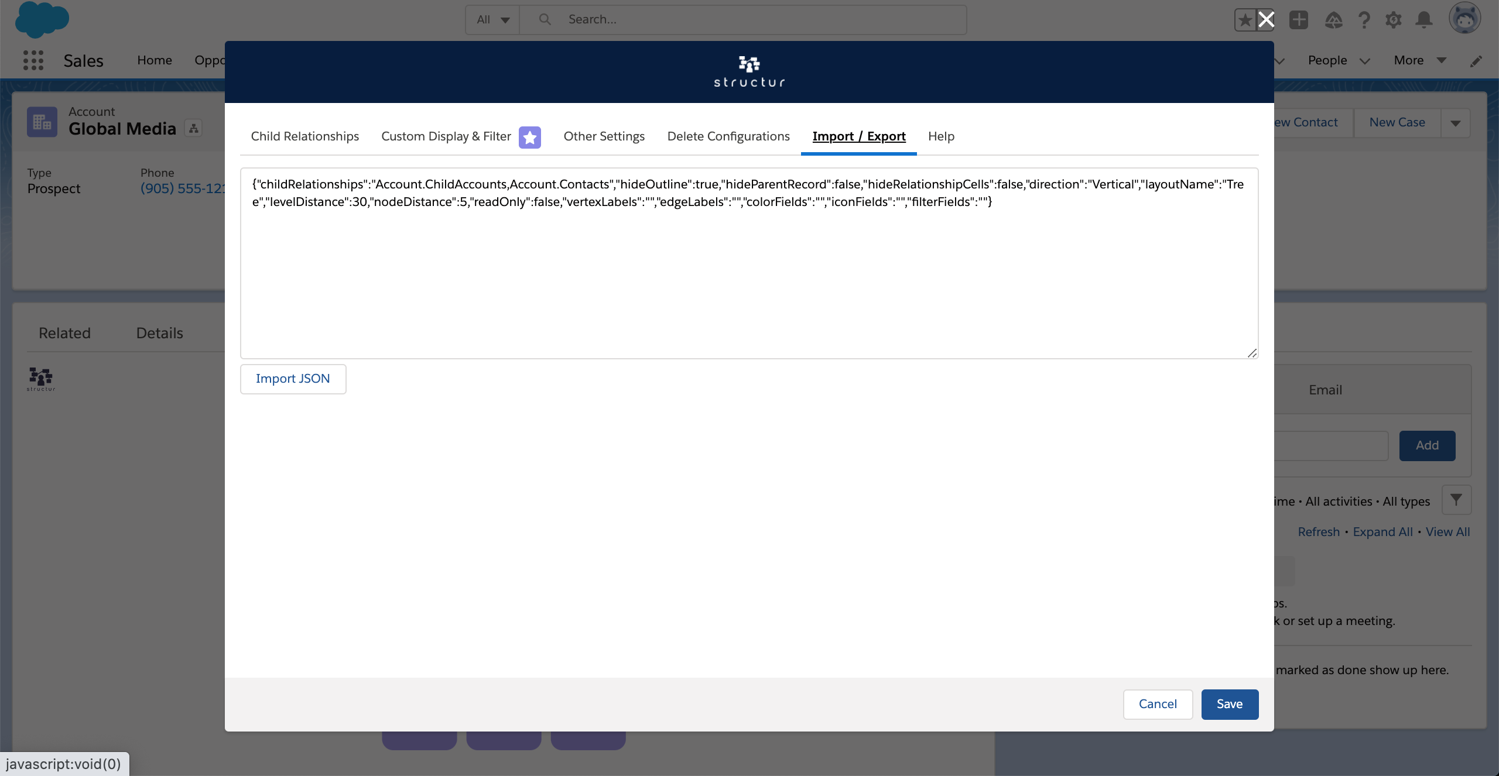
Task: Click the Custom Display & Filter star icon
Action: click(x=530, y=136)
